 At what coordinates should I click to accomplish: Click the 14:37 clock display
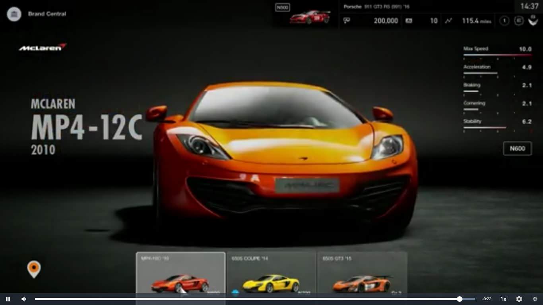click(529, 6)
